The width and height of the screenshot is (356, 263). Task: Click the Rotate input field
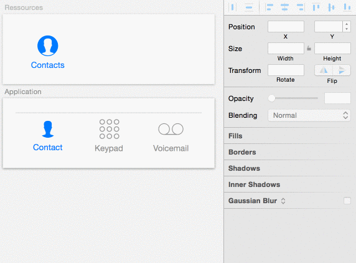286,70
